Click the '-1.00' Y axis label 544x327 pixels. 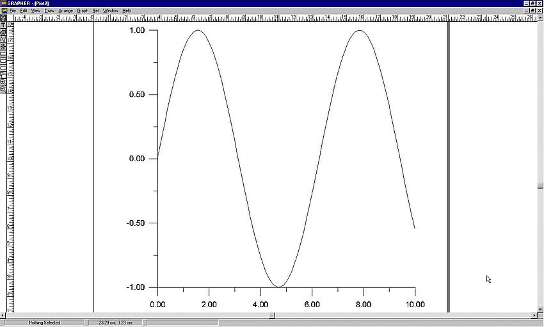[x=136, y=287]
